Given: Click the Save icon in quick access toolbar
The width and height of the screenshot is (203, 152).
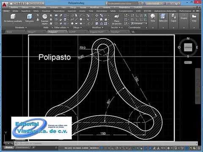Looking at the screenshot, I should pyautogui.click(x=19, y=3).
